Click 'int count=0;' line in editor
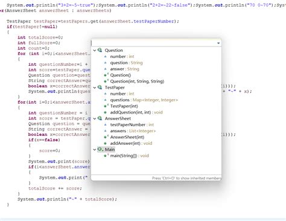Screen dimensions: 286x221 [x=33, y=48]
